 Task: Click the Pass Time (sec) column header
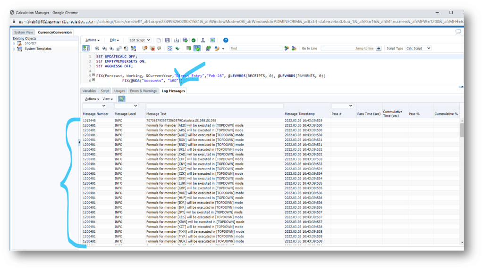point(369,114)
